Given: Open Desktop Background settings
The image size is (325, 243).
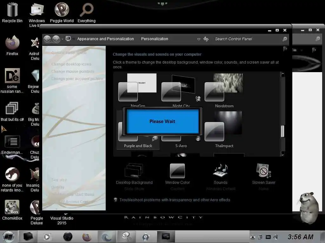Looking at the screenshot, I should [x=134, y=177].
